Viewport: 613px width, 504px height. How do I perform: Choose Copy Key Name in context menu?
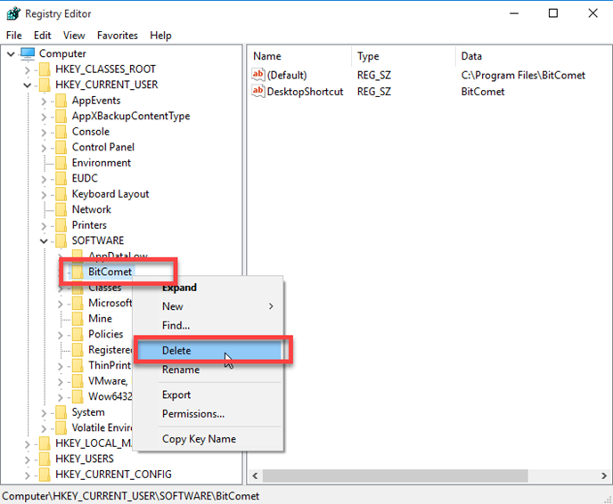pyautogui.click(x=208, y=439)
